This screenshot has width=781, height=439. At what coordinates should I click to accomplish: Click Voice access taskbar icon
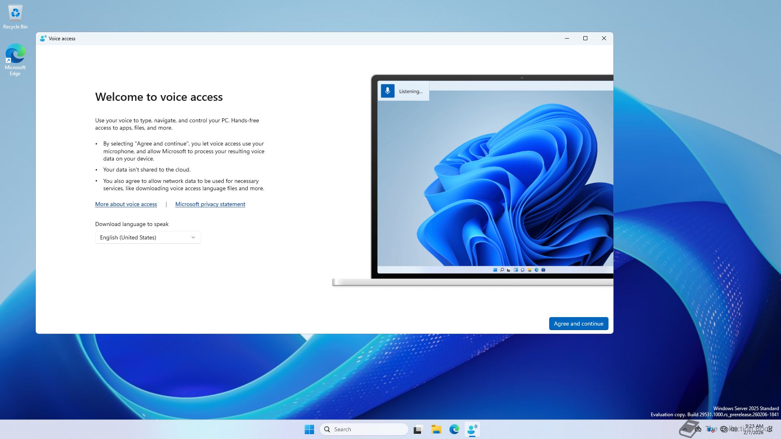pyautogui.click(x=472, y=429)
